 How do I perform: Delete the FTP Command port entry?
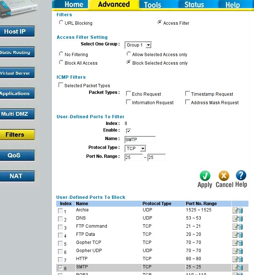pyautogui.click(x=240, y=227)
